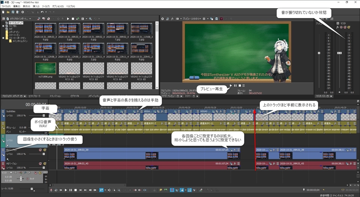This screenshot has width=360, height=197.
Task: Open the ツール(T) menu
Action: [x=46, y=6]
